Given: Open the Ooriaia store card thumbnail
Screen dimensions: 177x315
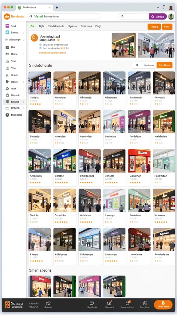Looking at the screenshot, I should 40,83.
